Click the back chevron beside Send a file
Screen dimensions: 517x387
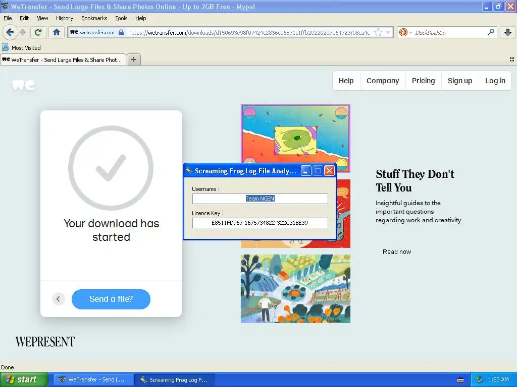(x=58, y=299)
